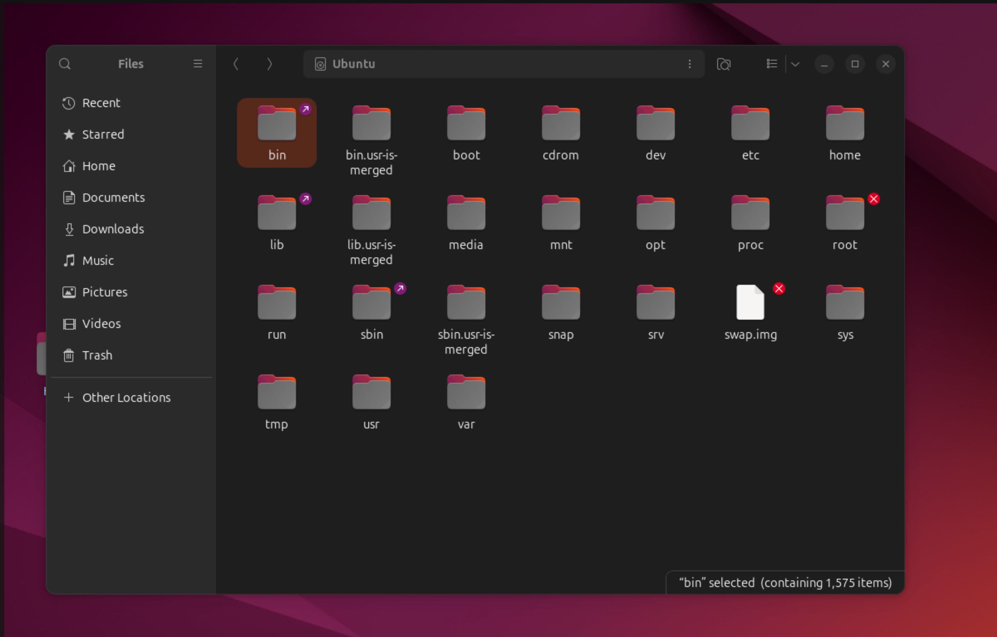The height and width of the screenshot is (637, 997).
Task: Expand the view options dropdown arrow
Action: tap(795, 64)
